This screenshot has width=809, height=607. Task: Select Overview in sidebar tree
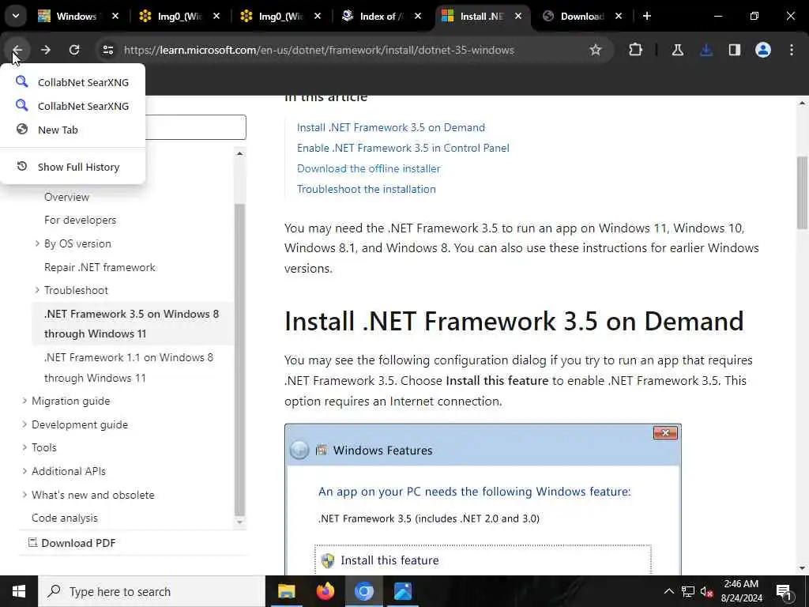click(66, 197)
